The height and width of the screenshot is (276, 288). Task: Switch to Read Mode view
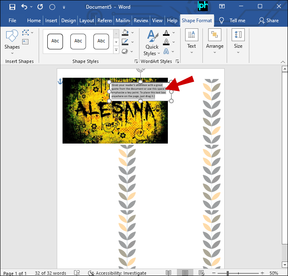[168, 273]
